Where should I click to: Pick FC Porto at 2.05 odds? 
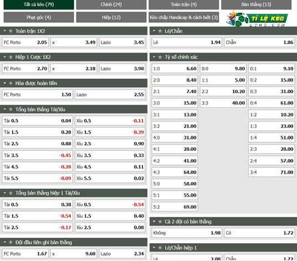click(x=25, y=42)
